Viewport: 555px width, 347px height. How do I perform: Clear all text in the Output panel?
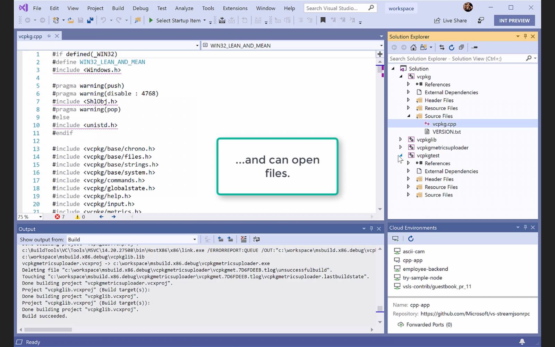coord(244,239)
